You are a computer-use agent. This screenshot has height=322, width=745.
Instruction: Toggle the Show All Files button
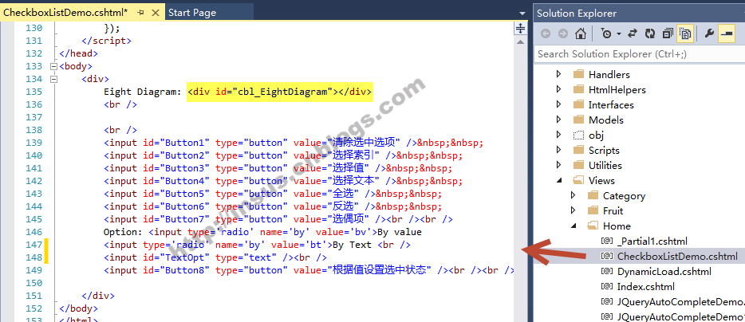pos(684,33)
